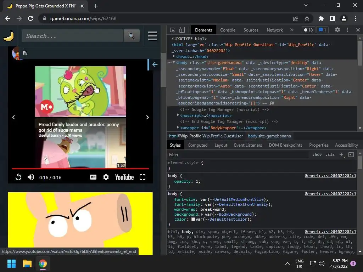Switch to the Console tab

coord(228,30)
